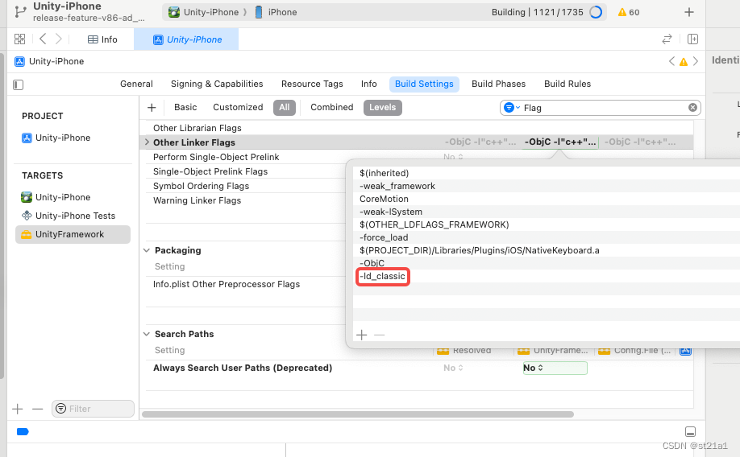Remove selected target with minus
740x457 pixels.
(x=38, y=409)
